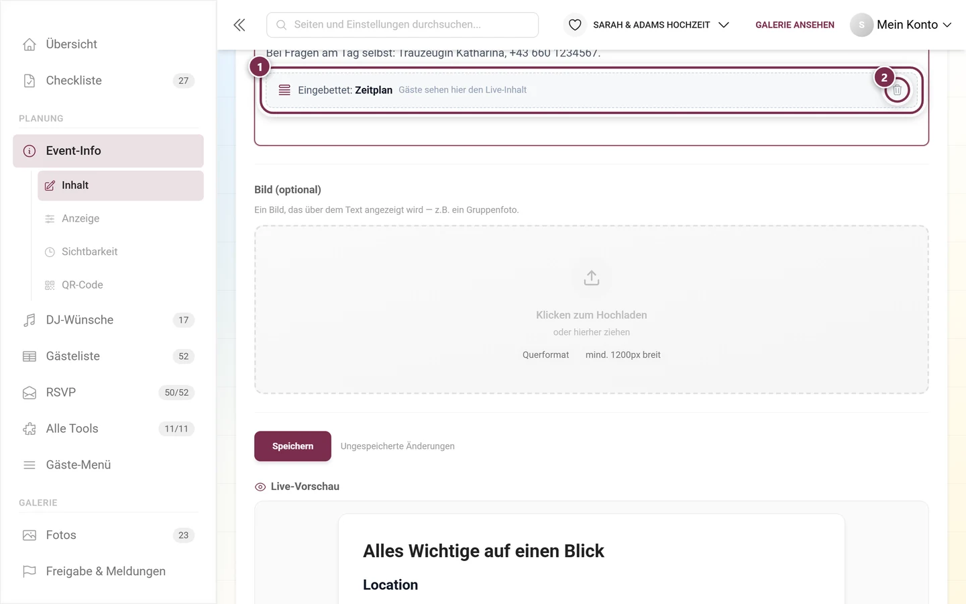This screenshot has width=966, height=604.
Task: Click the Alle Tools puzzle icon
Action: click(x=30, y=429)
